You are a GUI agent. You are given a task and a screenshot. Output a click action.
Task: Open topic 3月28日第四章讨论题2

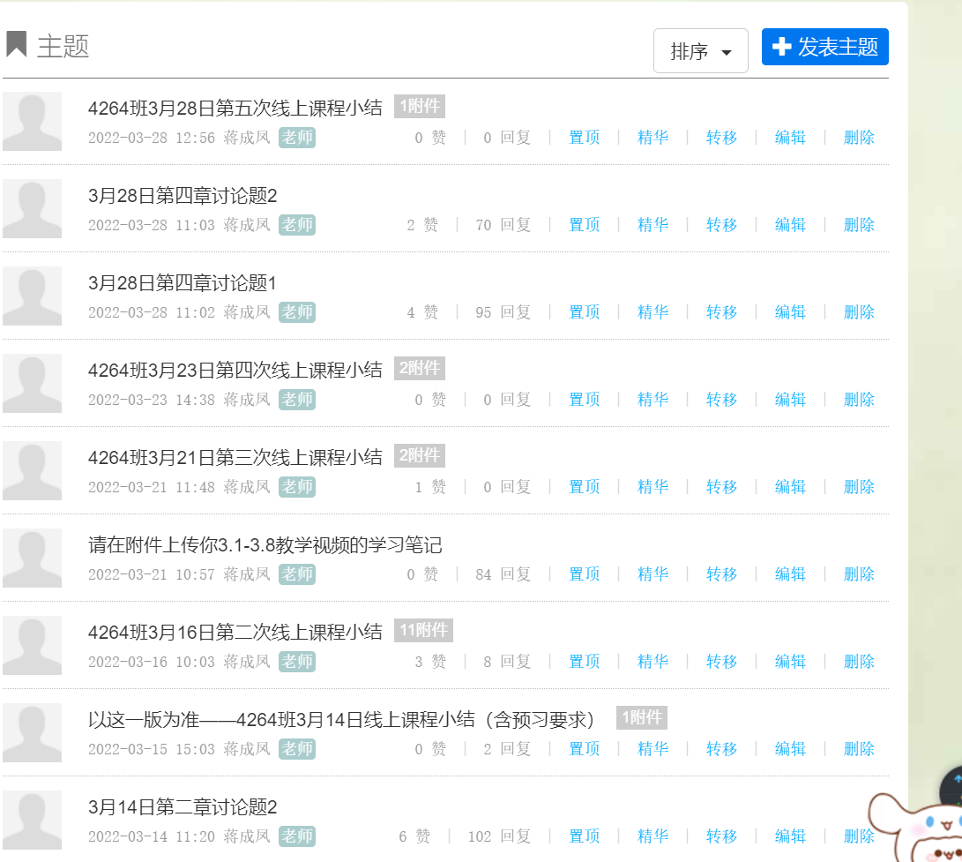[x=183, y=196]
